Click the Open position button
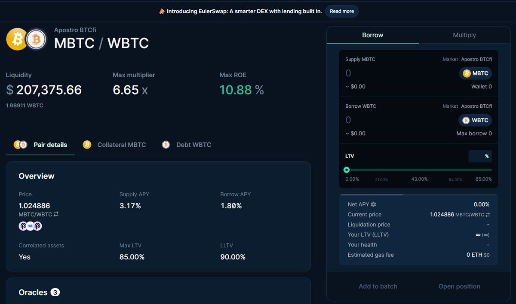 [459, 286]
